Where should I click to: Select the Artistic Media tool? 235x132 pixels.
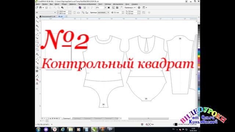[x=37, y=38]
